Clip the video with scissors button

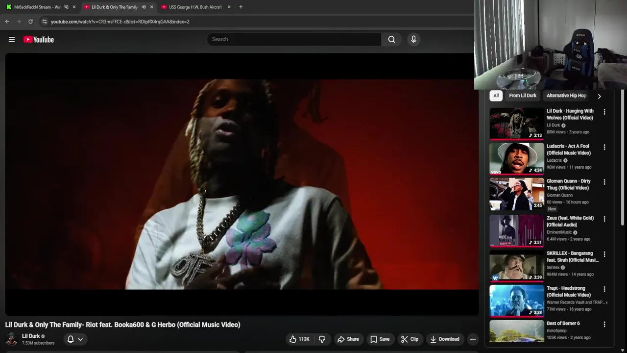[x=410, y=339]
